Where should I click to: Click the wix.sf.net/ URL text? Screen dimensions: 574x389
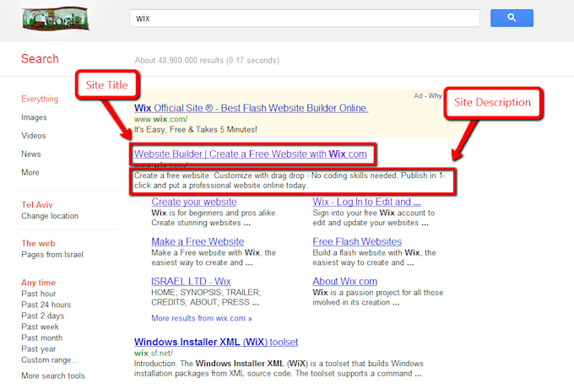pyautogui.click(x=154, y=353)
